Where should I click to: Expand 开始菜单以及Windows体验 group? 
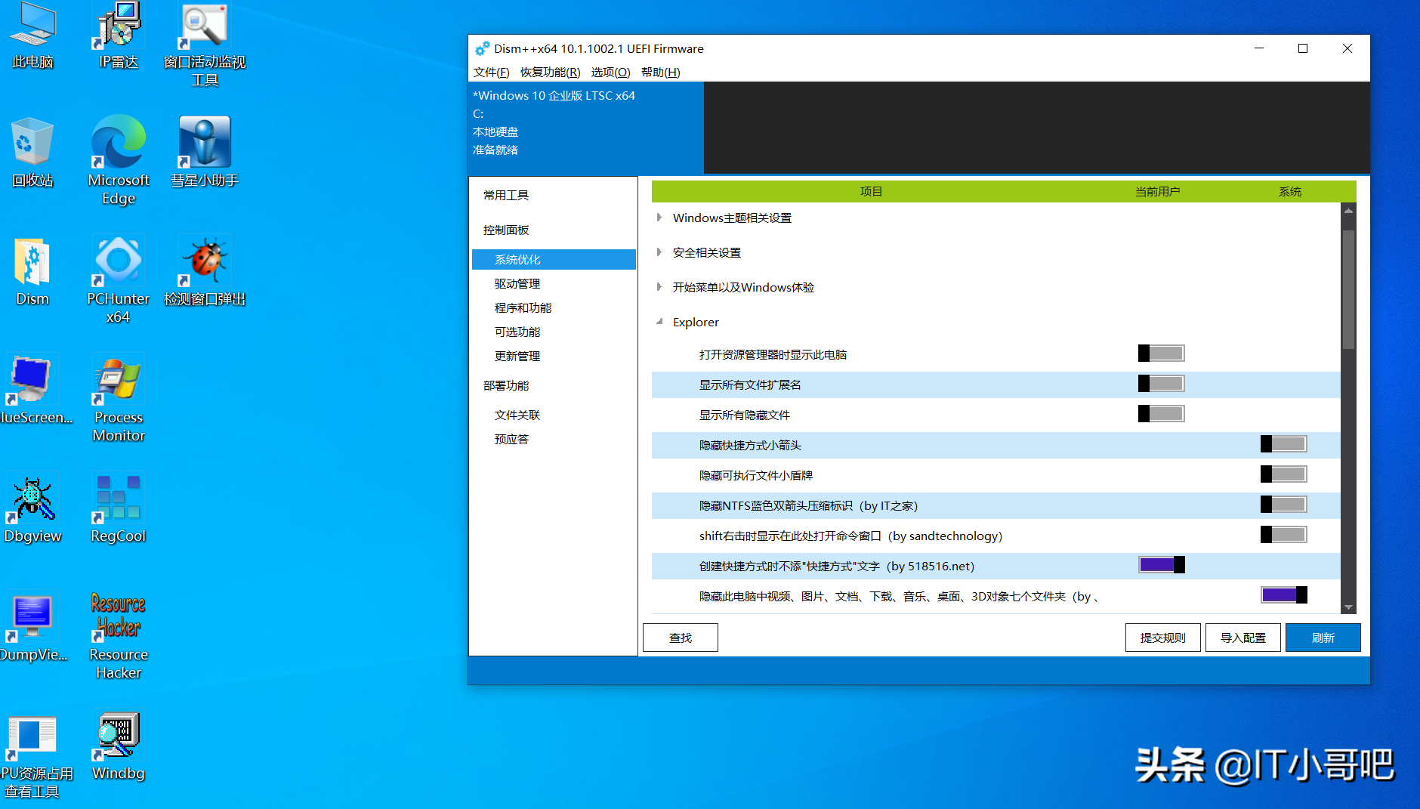(x=659, y=287)
